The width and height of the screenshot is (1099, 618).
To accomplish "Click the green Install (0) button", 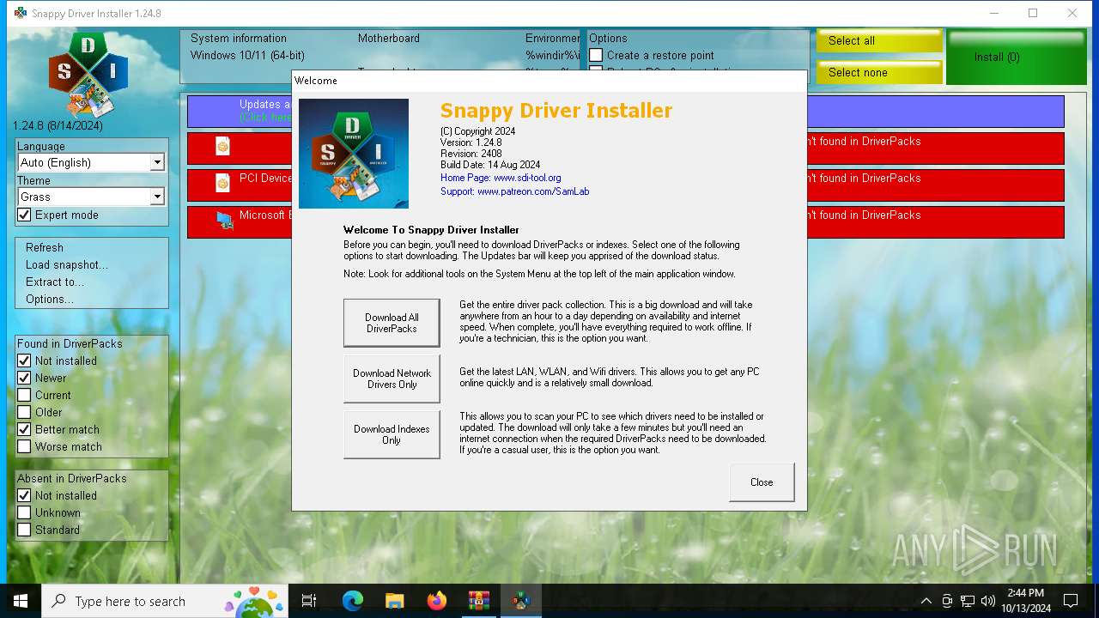I will pyautogui.click(x=1017, y=58).
